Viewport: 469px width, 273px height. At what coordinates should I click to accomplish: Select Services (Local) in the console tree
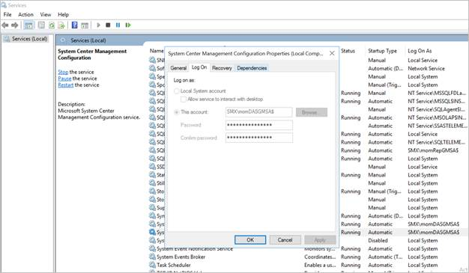tap(30, 39)
